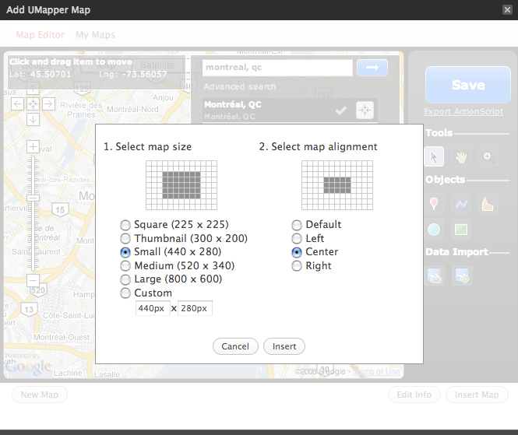518x435 pixels.
Task: Select Square (225 x 225) map size
Action: [125, 225]
